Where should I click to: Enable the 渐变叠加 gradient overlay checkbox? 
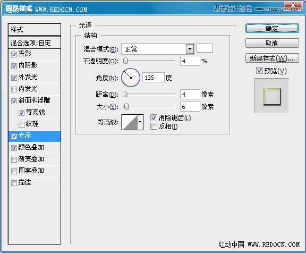14,159
